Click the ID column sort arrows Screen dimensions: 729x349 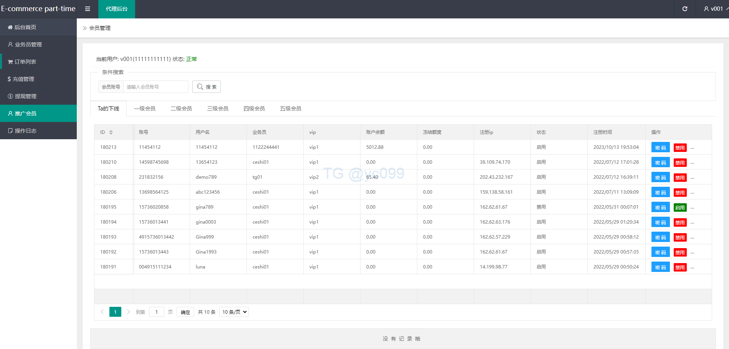(x=111, y=132)
